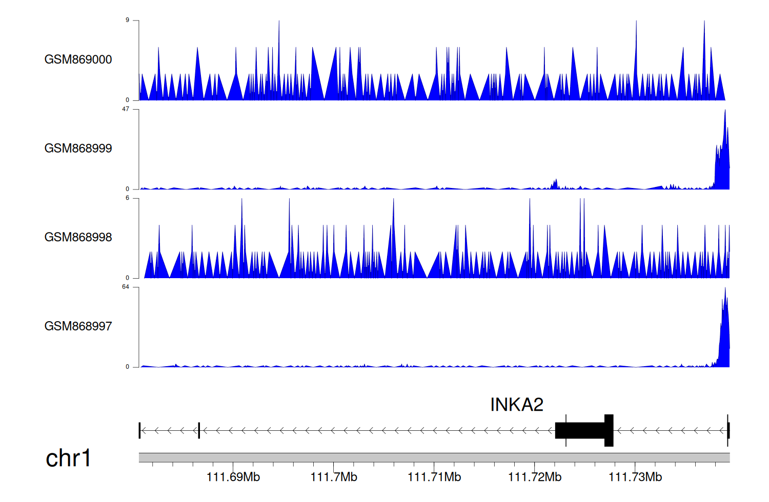Select the GSM868999 track label
Image resolution: width=769 pixels, height=502 pixels.
tap(78, 149)
